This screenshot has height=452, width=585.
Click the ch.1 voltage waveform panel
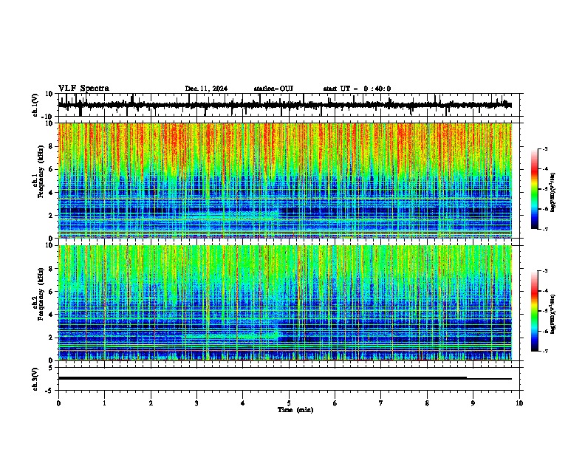tap(289, 105)
